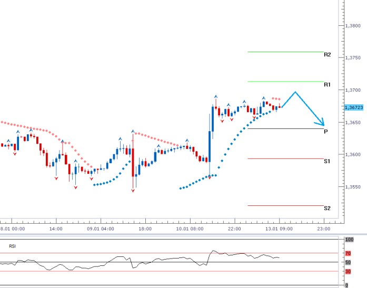
Task: Click the 14:00 time axis label
Action: 56,229
